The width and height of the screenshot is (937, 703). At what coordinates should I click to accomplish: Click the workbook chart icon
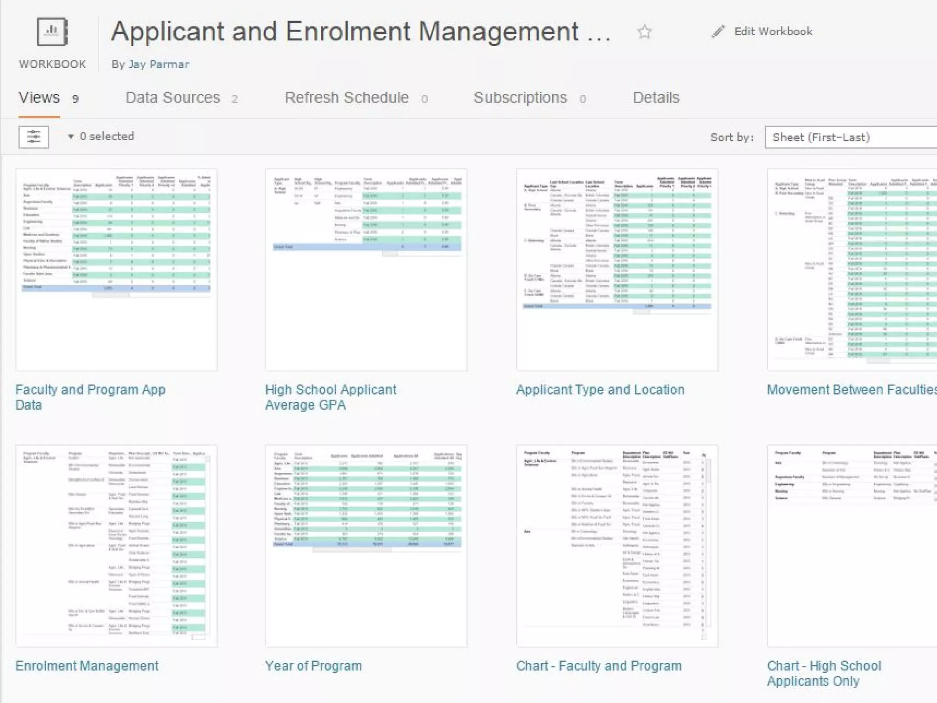tap(52, 32)
